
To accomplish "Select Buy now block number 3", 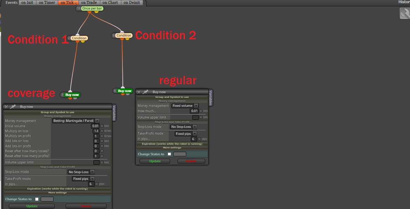I will pyautogui.click(x=72, y=95).
